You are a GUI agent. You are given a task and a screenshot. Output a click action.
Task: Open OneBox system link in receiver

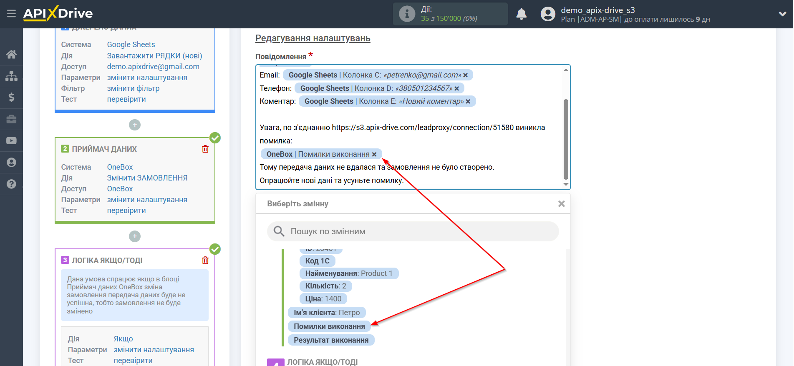pos(120,167)
